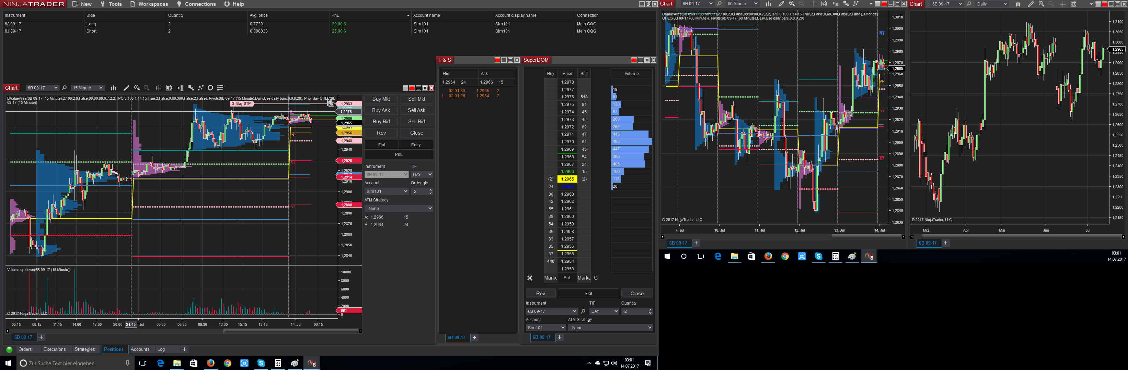Click instrument search magnifier in SuperDOM
Screen dimensions: 1128x370
tap(583, 311)
